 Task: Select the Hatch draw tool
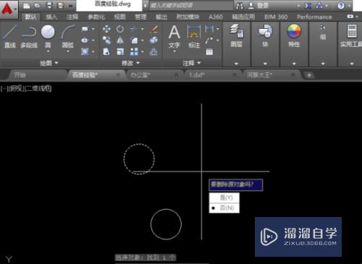point(85,51)
